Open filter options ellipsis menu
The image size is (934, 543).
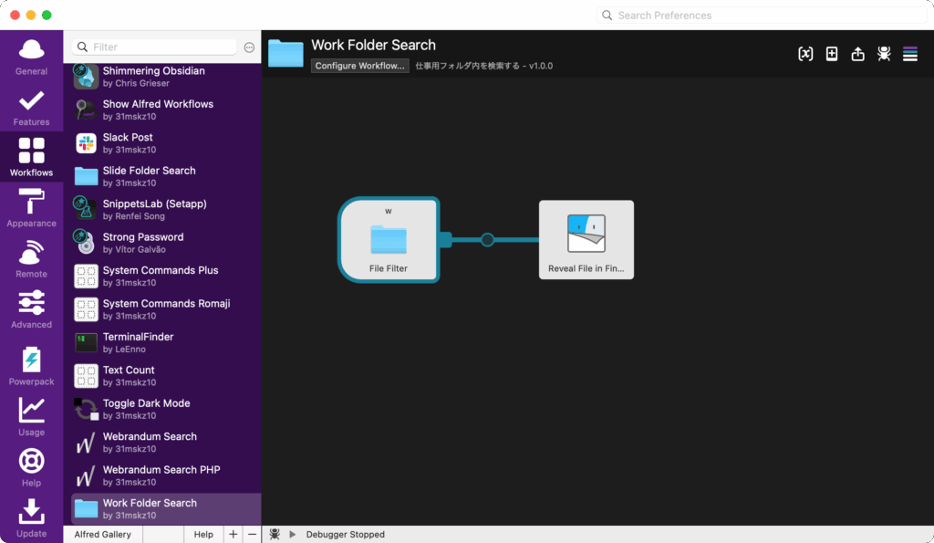coord(249,47)
